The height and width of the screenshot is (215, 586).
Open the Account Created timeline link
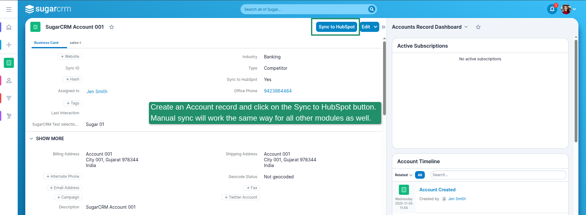click(437, 190)
